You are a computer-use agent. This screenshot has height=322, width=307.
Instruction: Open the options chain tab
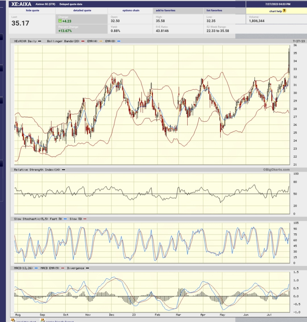point(131,11)
